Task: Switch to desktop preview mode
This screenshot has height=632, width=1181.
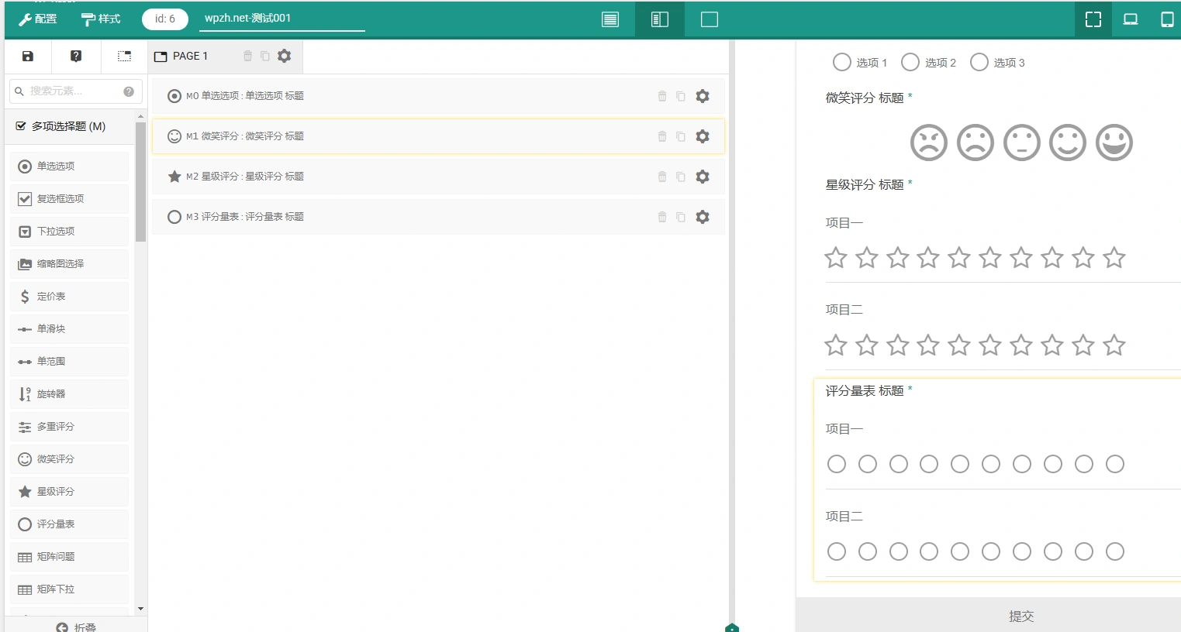Action: click(1130, 19)
